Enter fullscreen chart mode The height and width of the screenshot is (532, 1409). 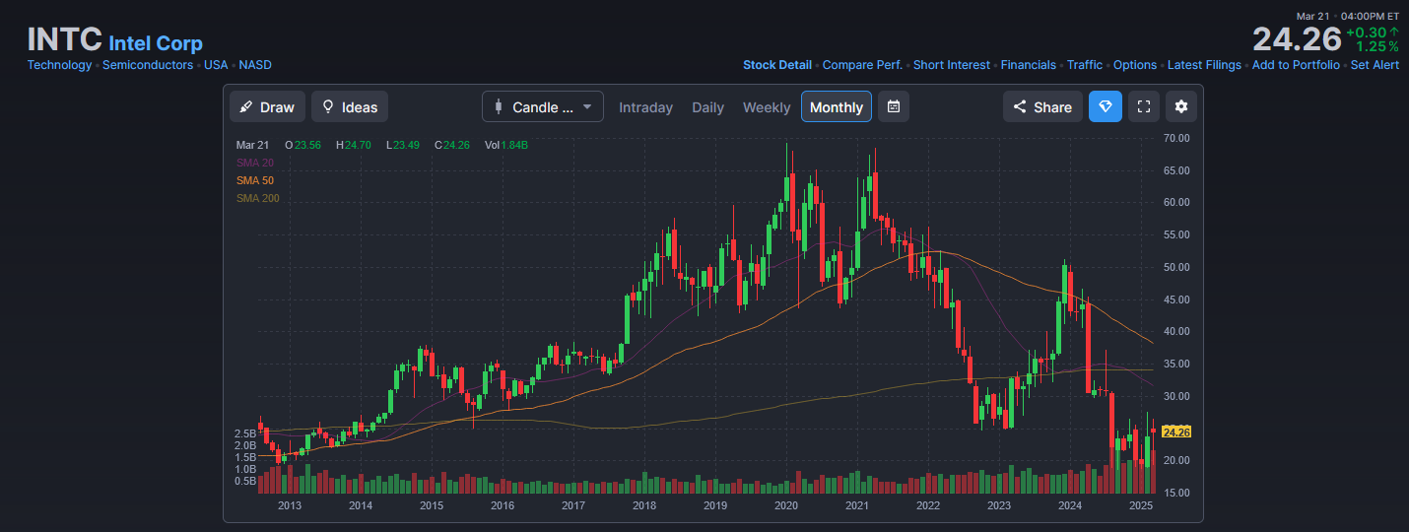[x=1143, y=106]
